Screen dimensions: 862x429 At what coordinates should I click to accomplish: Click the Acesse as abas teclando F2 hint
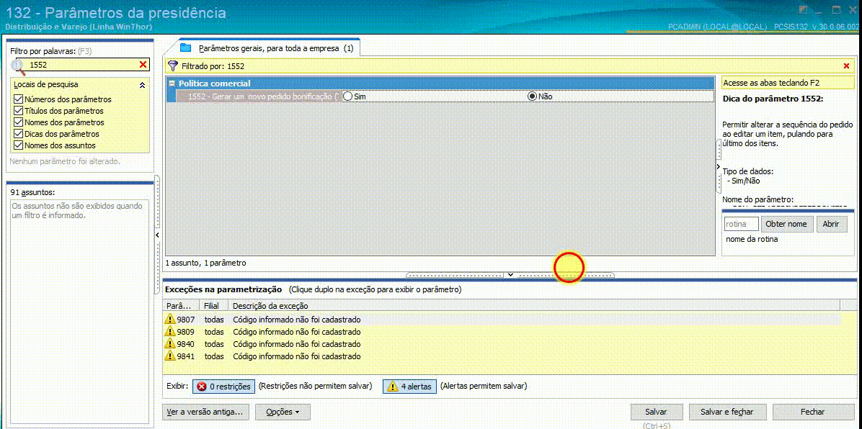[788, 83]
